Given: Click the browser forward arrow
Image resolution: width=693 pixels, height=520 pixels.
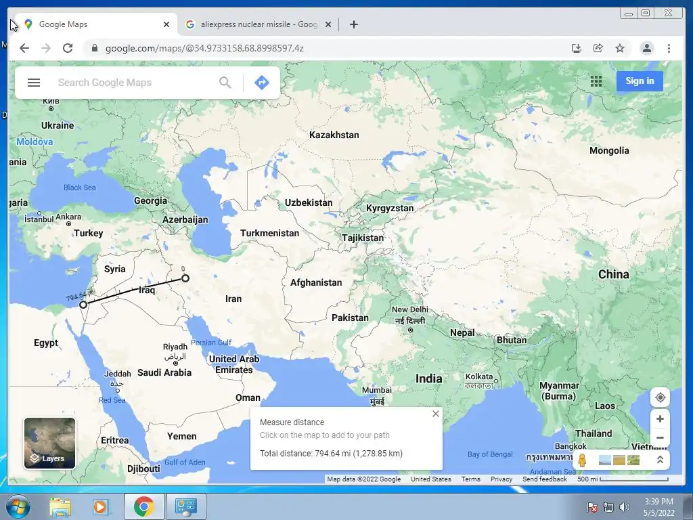Looking at the screenshot, I should point(46,48).
